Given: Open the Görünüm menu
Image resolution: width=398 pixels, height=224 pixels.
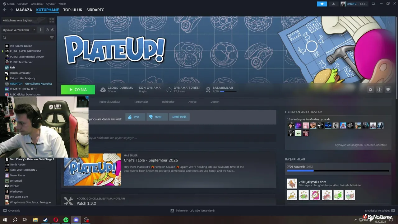Looking at the screenshot, I should [x=23, y=4].
